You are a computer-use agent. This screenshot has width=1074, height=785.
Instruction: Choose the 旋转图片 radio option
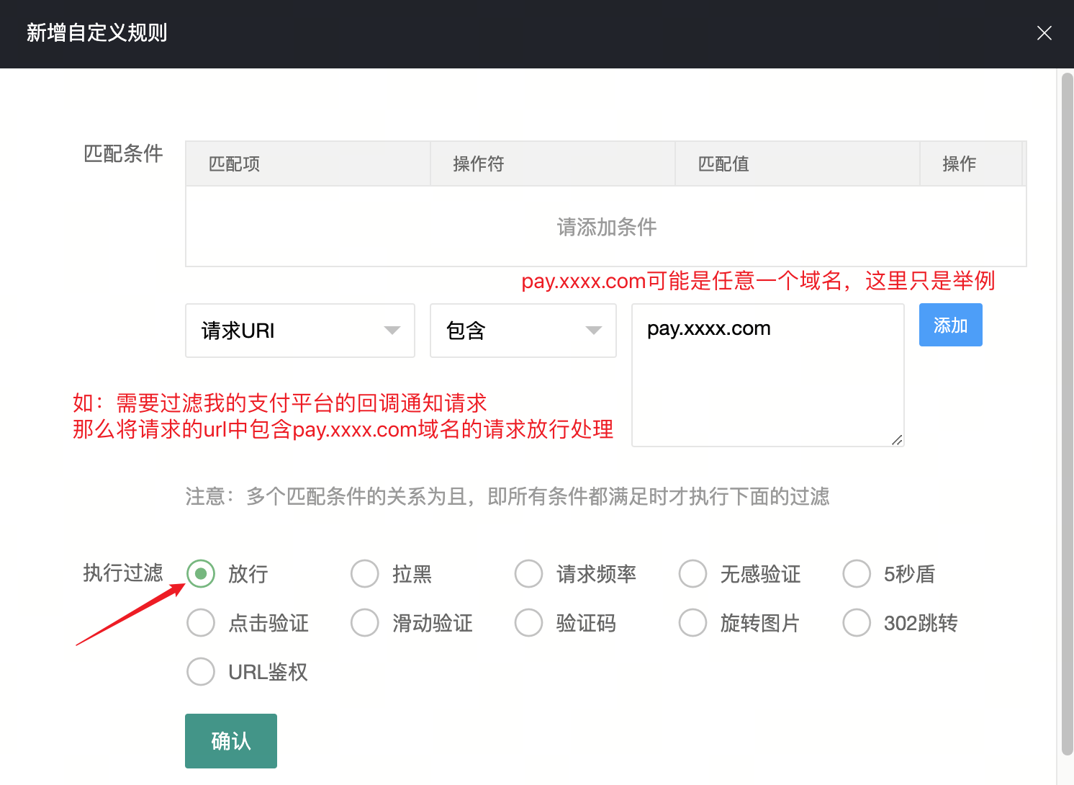(x=693, y=623)
